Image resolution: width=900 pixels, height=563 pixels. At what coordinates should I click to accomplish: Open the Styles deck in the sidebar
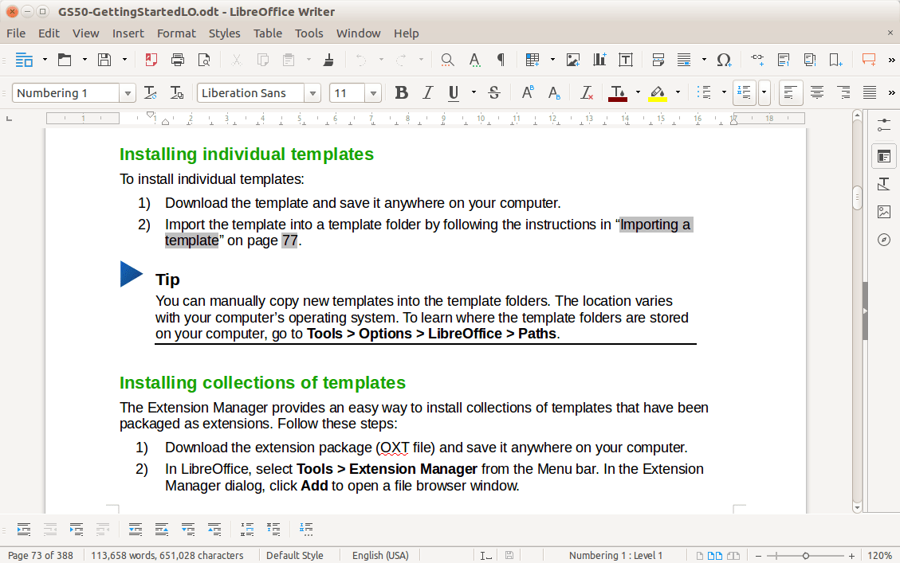(883, 183)
